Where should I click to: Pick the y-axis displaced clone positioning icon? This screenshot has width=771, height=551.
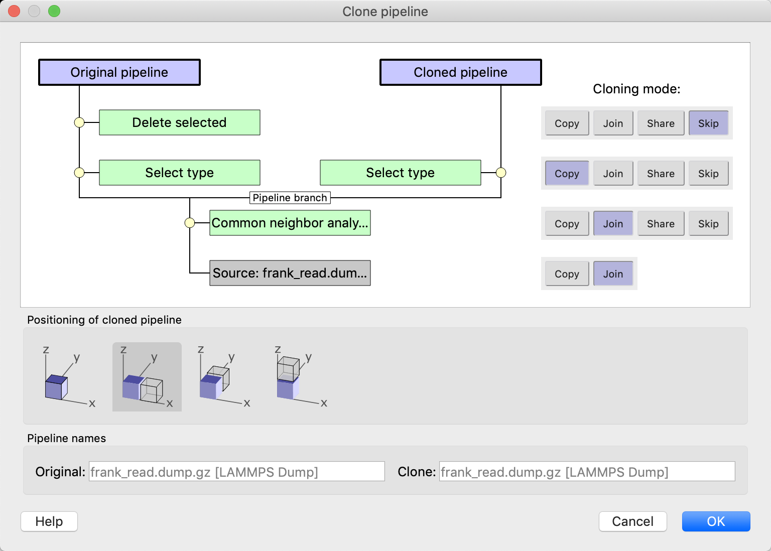223,378
